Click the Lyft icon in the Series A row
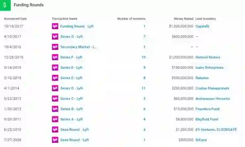The width and height of the screenshot is (245, 147). click(55, 119)
